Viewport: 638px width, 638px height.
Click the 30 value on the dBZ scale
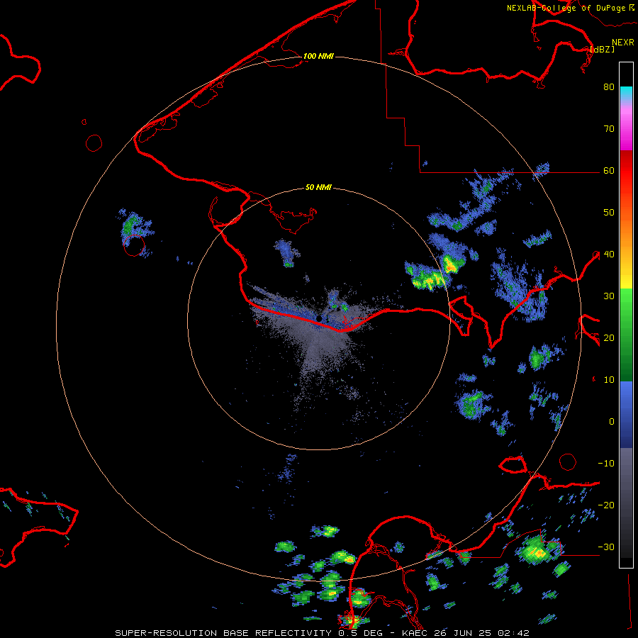coord(609,296)
